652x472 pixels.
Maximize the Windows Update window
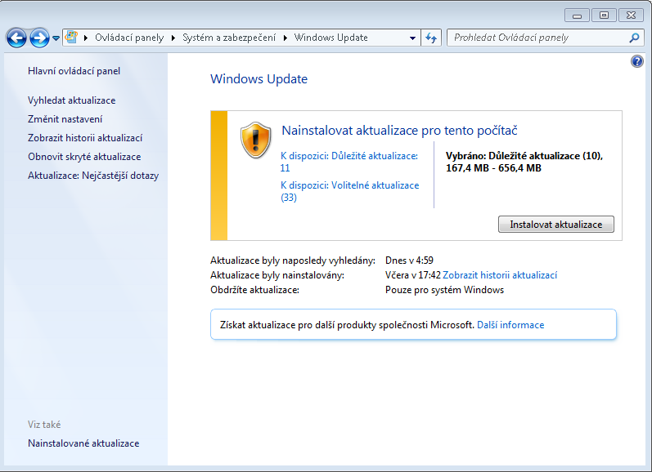pyautogui.click(x=604, y=16)
